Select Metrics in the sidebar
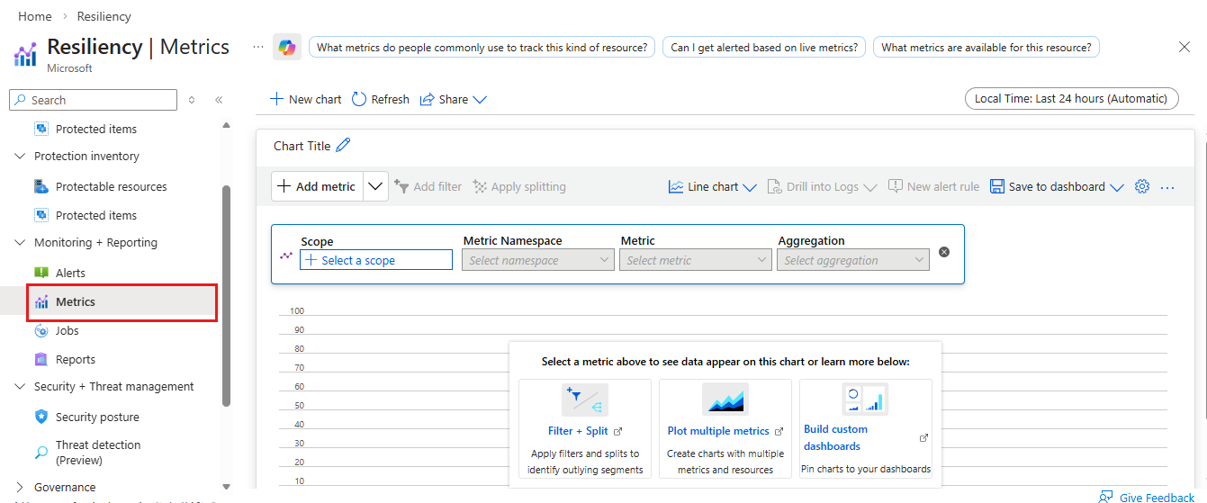The height and width of the screenshot is (503, 1207). [x=122, y=301]
